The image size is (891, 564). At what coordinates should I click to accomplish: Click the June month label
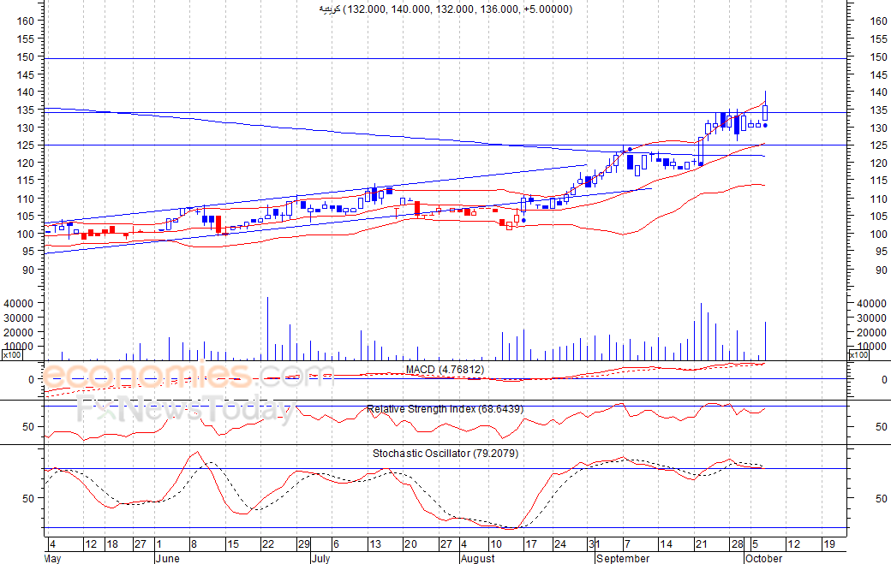168,558
